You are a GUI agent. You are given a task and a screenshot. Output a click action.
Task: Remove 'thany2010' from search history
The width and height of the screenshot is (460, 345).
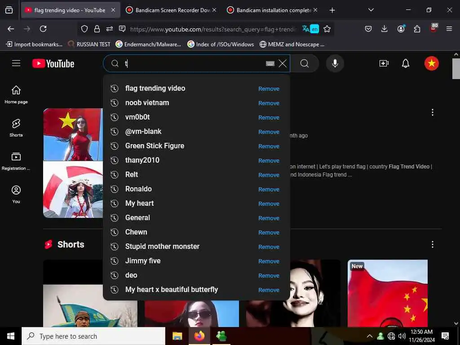tap(269, 160)
